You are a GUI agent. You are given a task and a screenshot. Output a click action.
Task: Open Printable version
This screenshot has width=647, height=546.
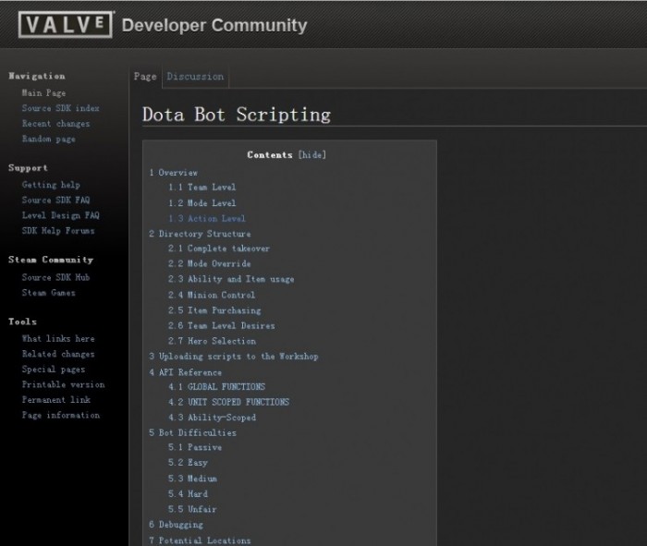point(63,384)
